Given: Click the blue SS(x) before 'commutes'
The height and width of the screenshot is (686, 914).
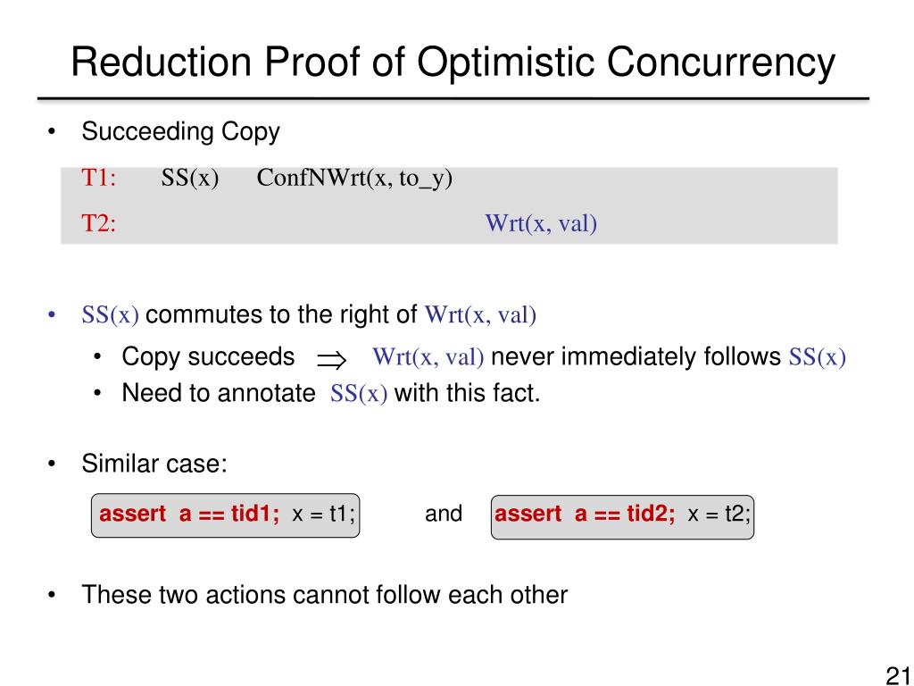Looking at the screenshot, I should (x=110, y=315).
